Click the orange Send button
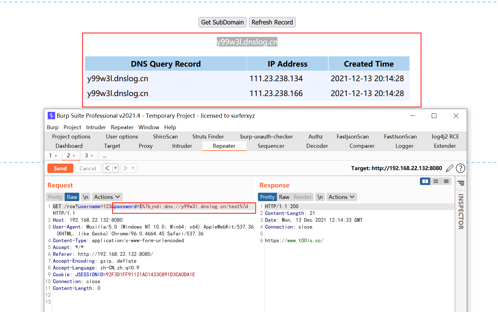The height and width of the screenshot is (312, 498). (x=60, y=168)
